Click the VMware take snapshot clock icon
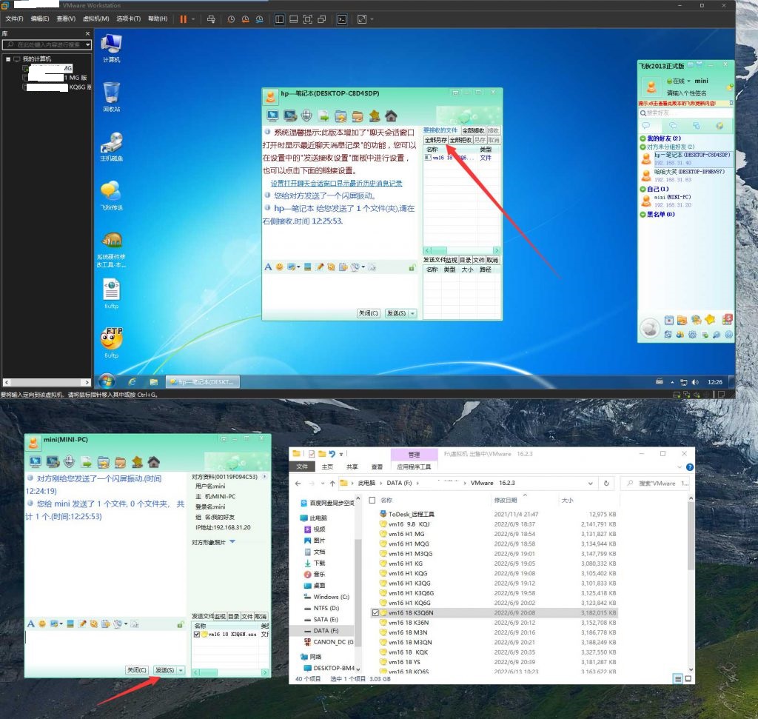Viewport: 758px width, 719px height. [231, 19]
